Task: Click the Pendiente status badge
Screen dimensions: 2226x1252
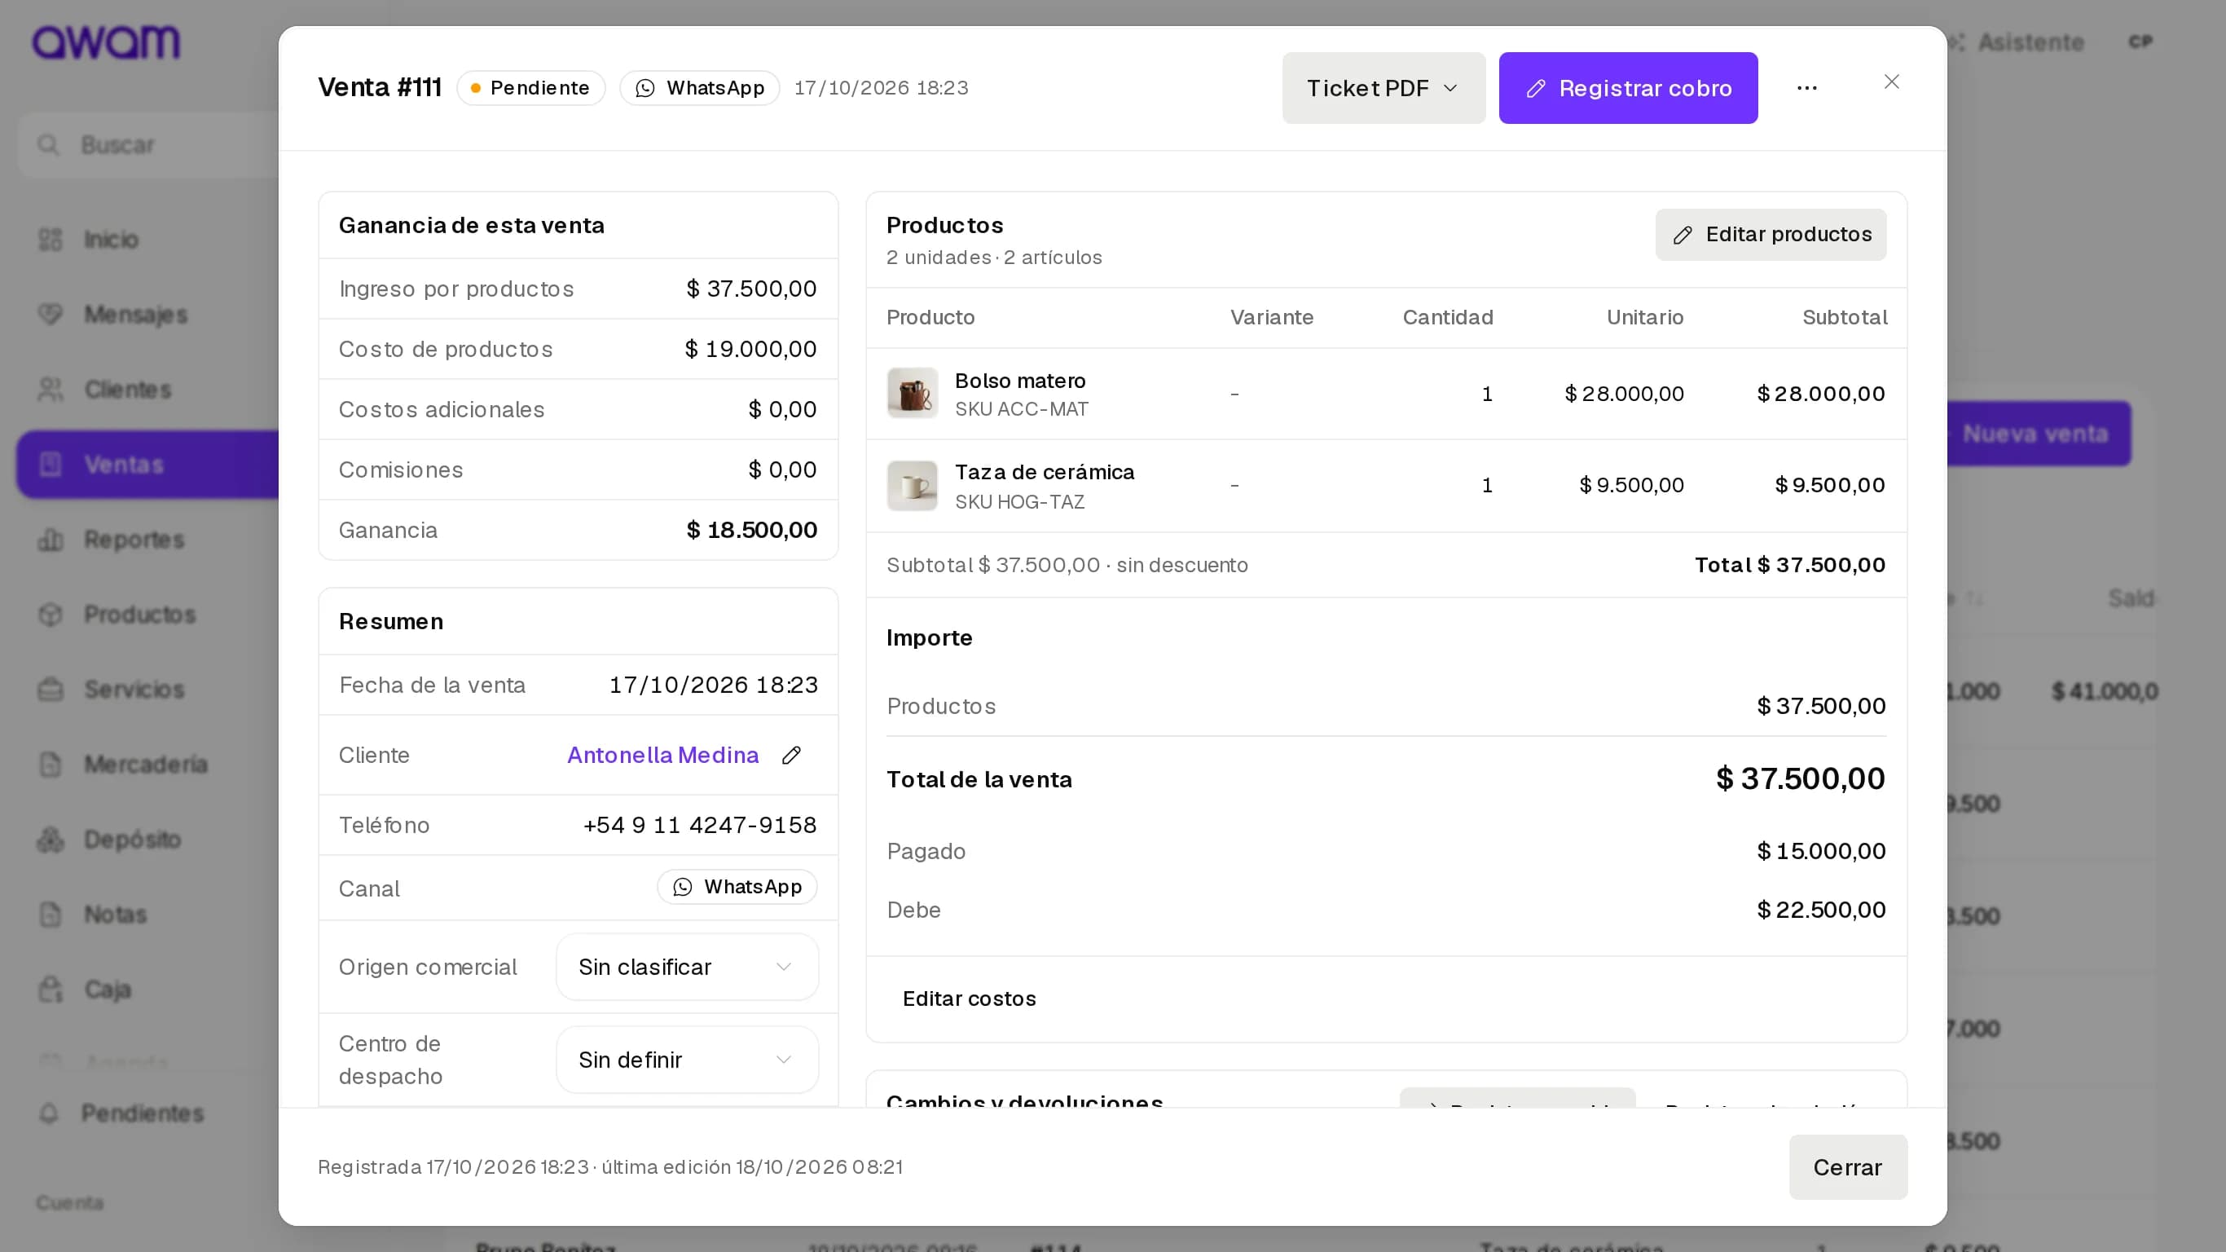Action: coord(530,88)
